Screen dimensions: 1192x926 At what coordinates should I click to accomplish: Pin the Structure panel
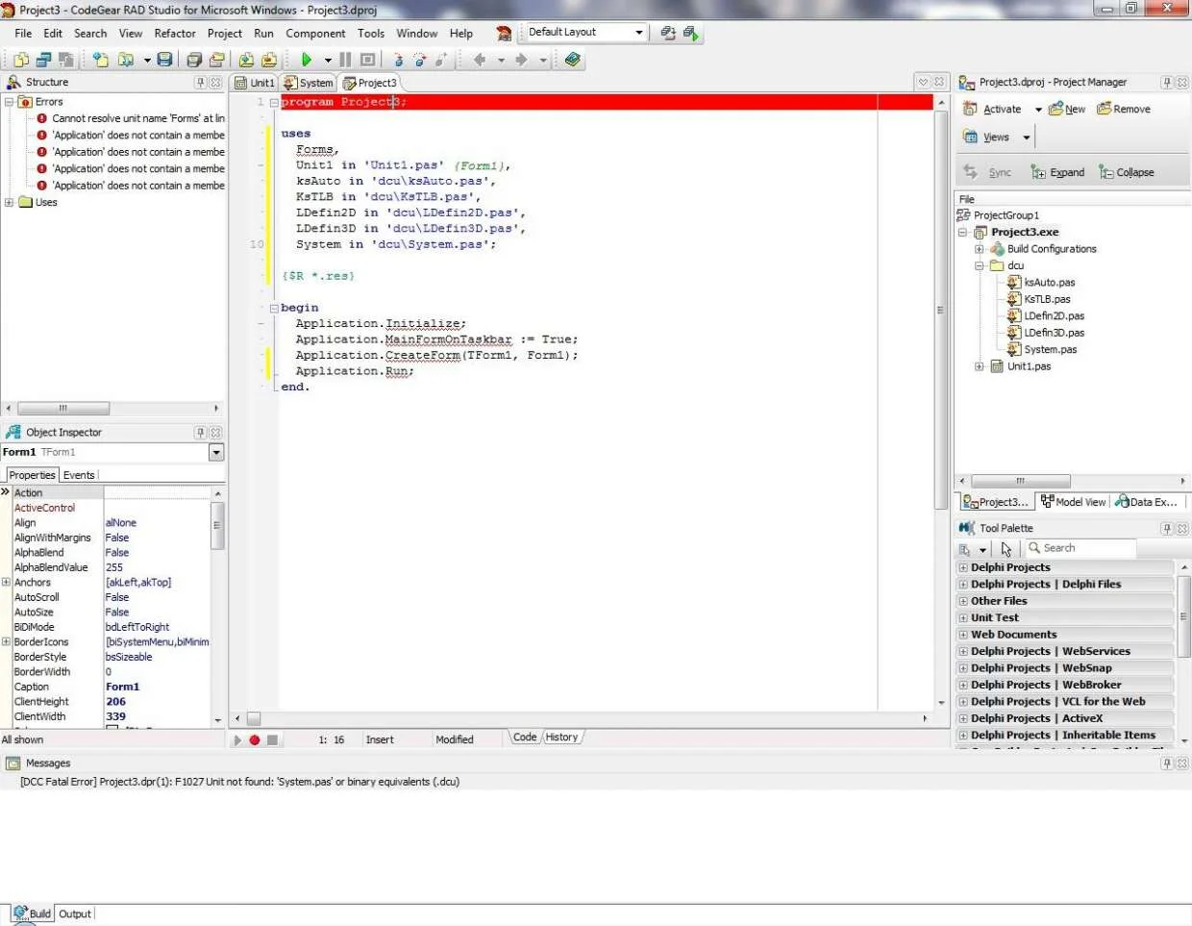[201, 83]
